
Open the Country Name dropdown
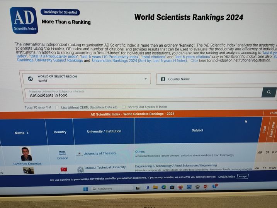216,79
